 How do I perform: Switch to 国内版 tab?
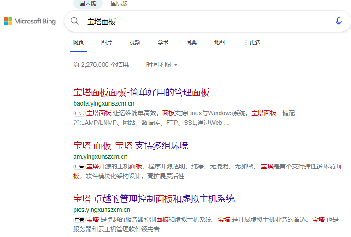pyautogui.click(x=88, y=4)
